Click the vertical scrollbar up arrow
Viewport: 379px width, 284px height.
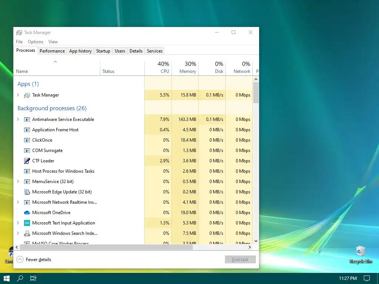[x=256, y=79]
